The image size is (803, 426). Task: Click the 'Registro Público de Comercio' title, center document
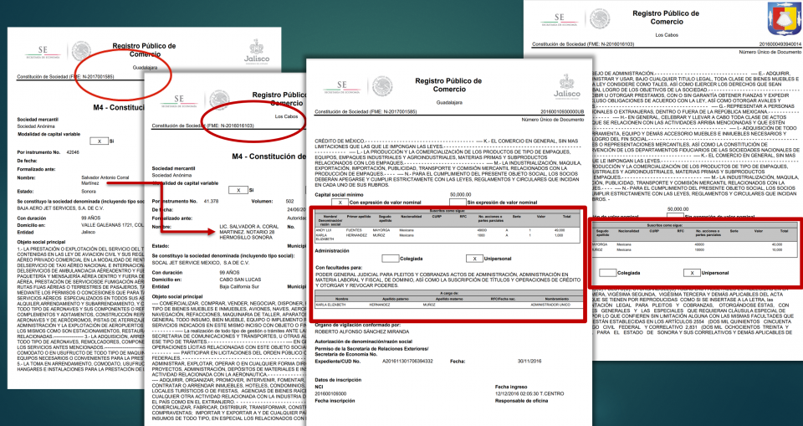[x=448, y=85]
